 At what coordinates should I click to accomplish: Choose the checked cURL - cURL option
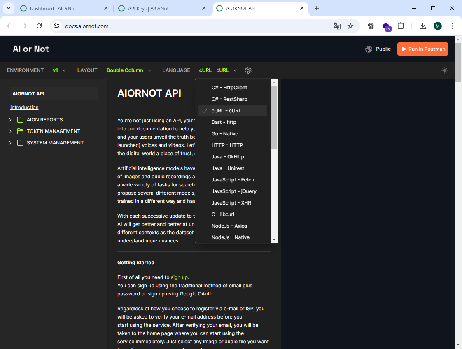point(233,110)
